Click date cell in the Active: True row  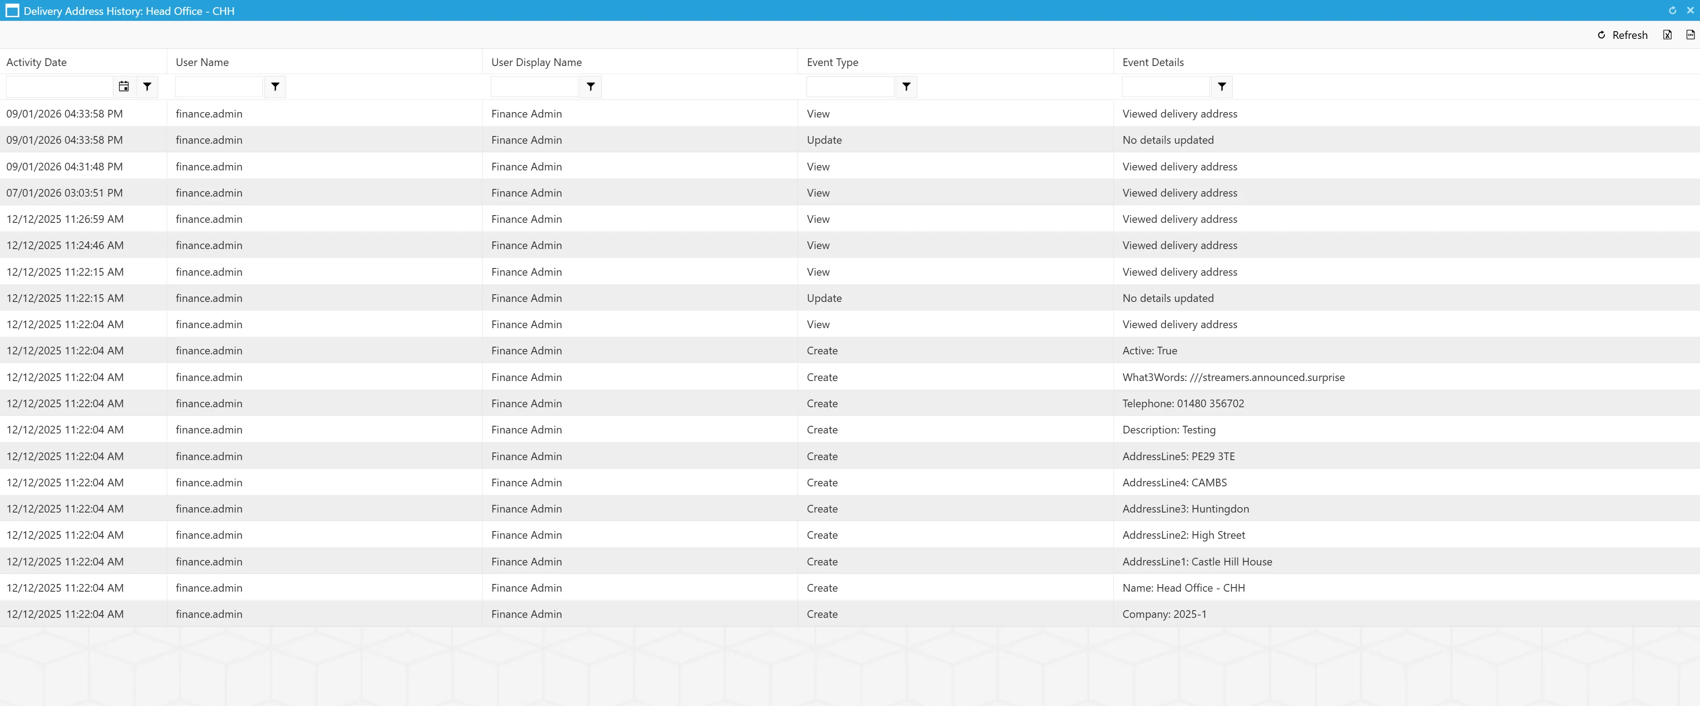[83, 350]
